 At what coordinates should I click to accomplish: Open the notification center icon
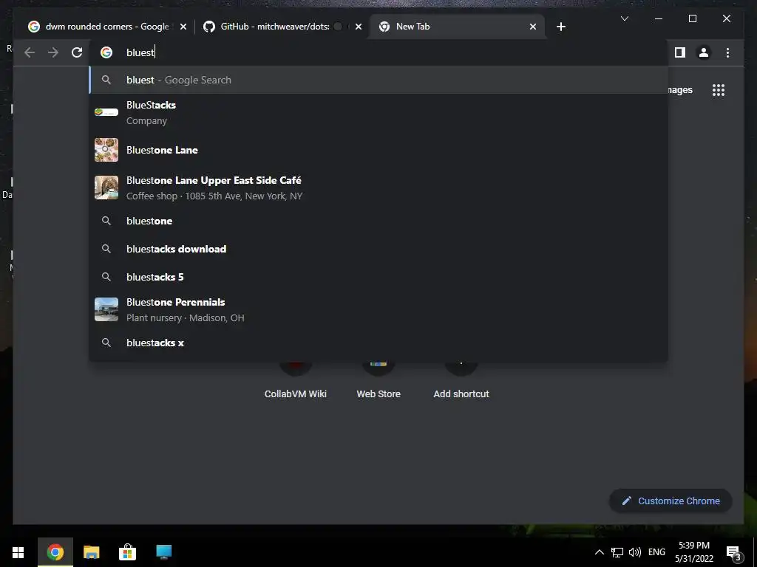(x=734, y=552)
